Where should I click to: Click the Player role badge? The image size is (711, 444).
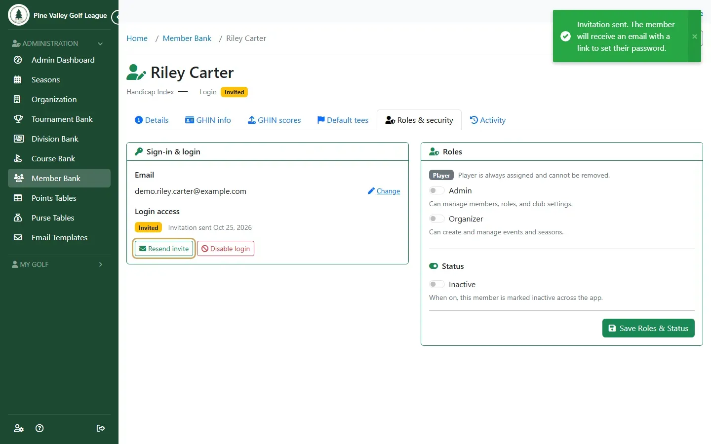tap(441, 175)
